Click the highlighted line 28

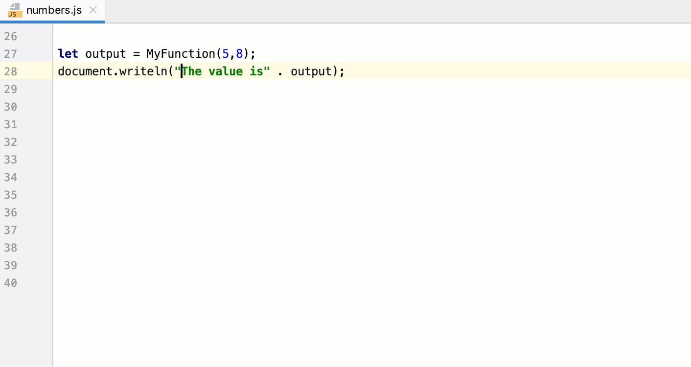coord(440,71)
